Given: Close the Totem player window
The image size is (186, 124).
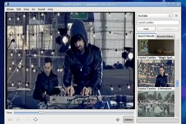Looking at the screenshot, I should click(x=178, y=5).
